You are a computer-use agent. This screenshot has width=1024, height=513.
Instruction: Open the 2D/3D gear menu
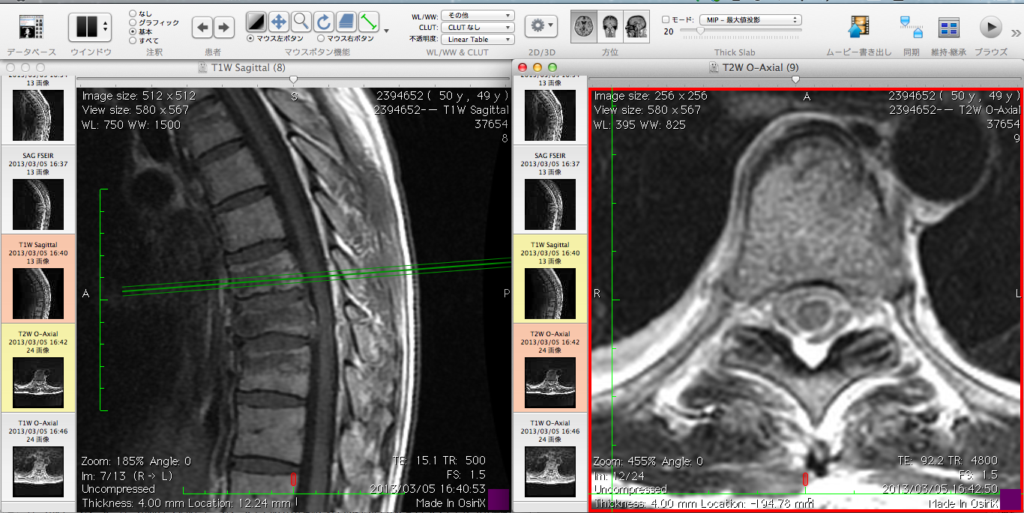coord(540,25)
